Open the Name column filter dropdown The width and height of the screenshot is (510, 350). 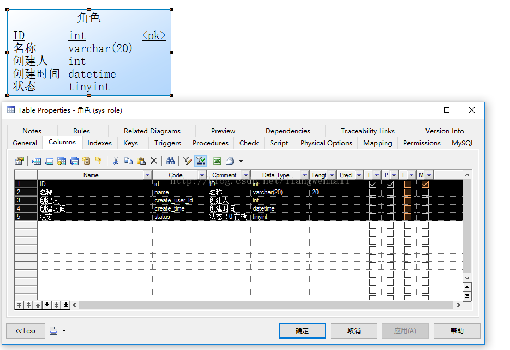coord(148,175)
